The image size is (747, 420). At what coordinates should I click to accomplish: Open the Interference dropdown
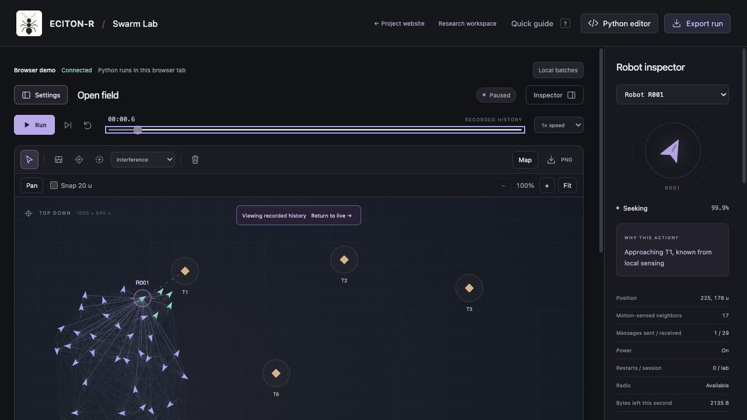143,159
